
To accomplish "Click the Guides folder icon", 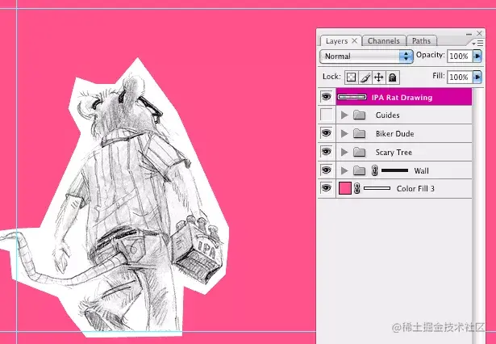I will coord(359,115).
